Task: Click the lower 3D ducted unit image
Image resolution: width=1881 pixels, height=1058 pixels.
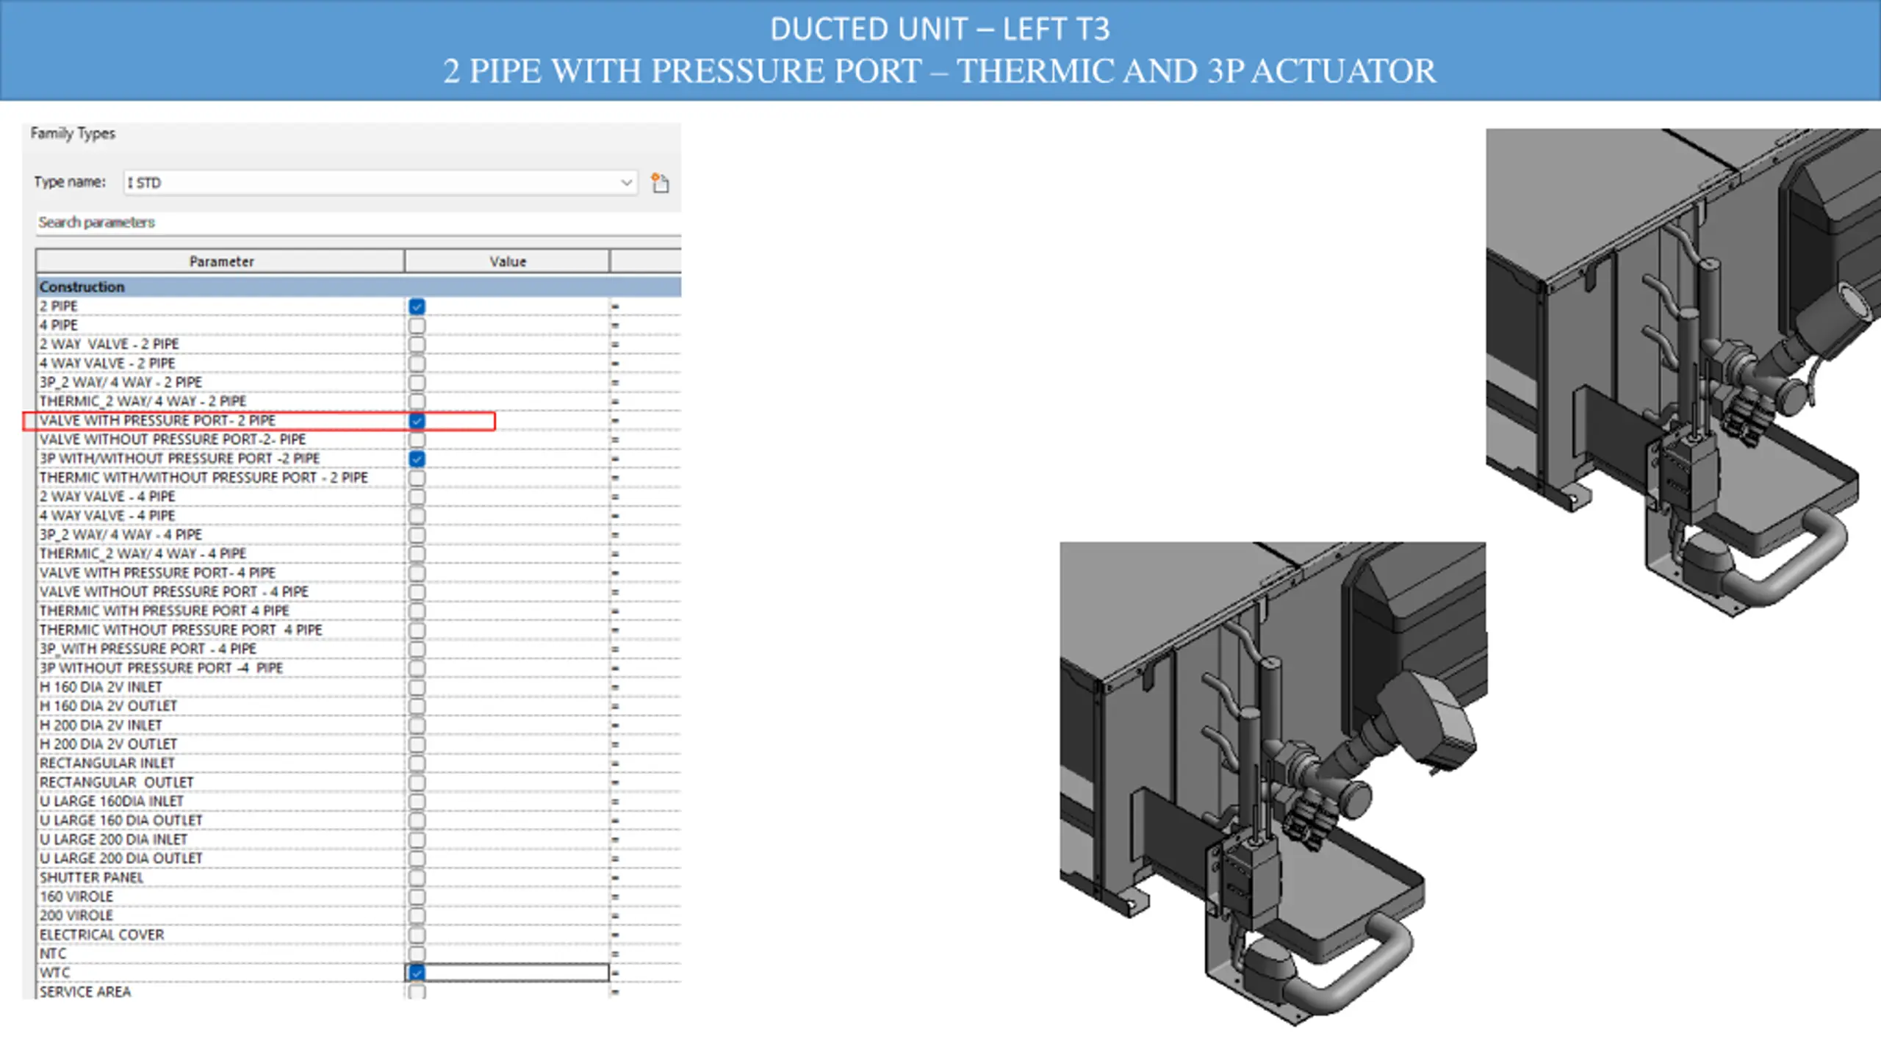Action: tap(1273, 784)
